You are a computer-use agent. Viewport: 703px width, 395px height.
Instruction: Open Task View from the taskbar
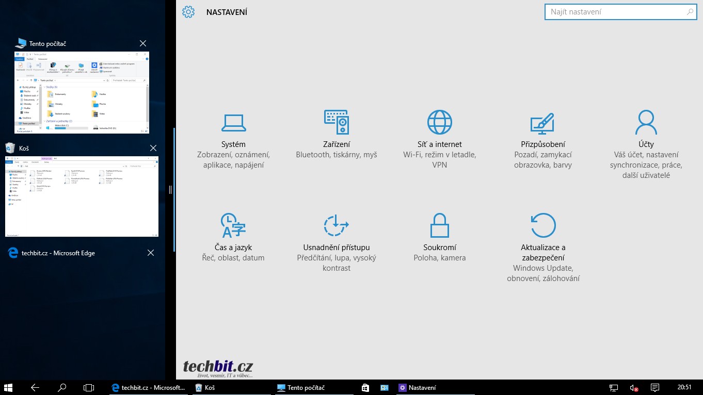coord(89,387)
